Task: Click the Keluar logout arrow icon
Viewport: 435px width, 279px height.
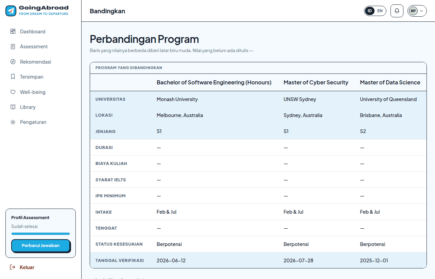Action: (x=13, y=267)
